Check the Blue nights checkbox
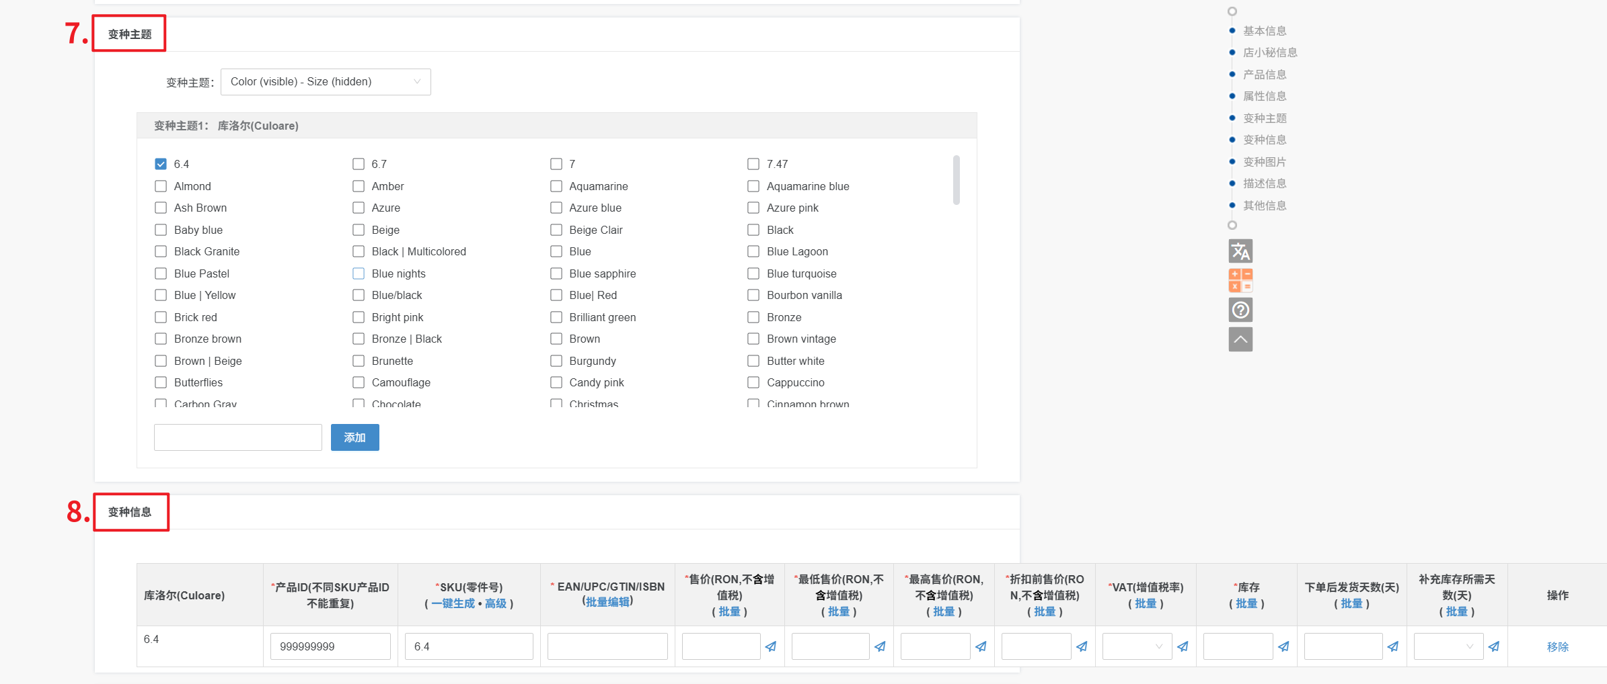 click(x=359, y=273)
